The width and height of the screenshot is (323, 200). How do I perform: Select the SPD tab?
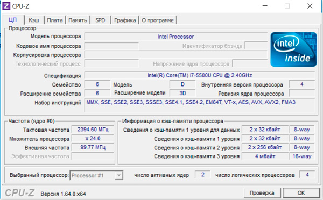(x=100, y=20)
